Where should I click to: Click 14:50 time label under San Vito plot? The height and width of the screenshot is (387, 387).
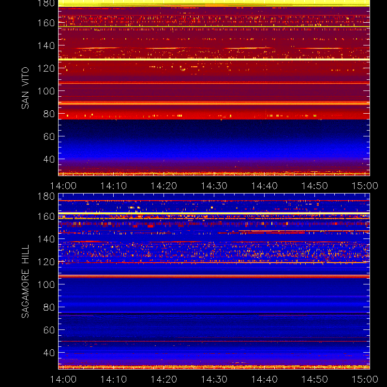coord(315,186)
